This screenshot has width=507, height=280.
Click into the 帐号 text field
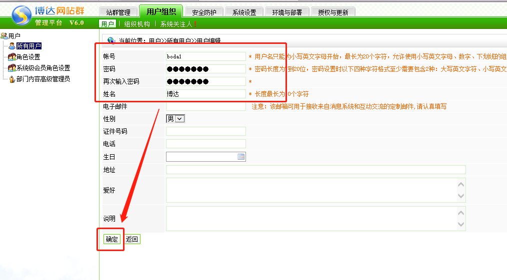[205, 56]
